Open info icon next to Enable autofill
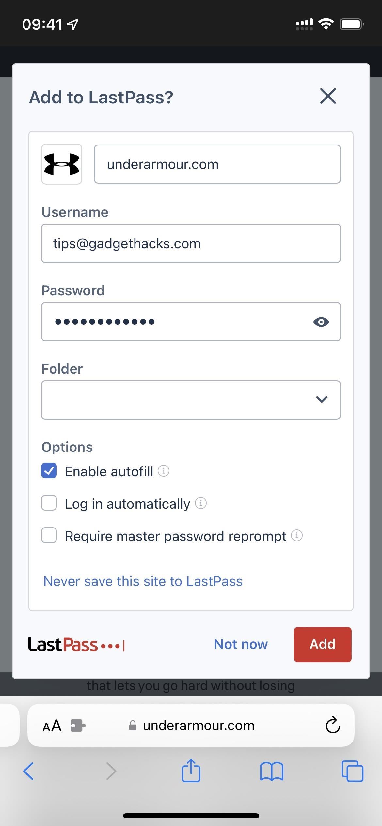 pos(164,471)
